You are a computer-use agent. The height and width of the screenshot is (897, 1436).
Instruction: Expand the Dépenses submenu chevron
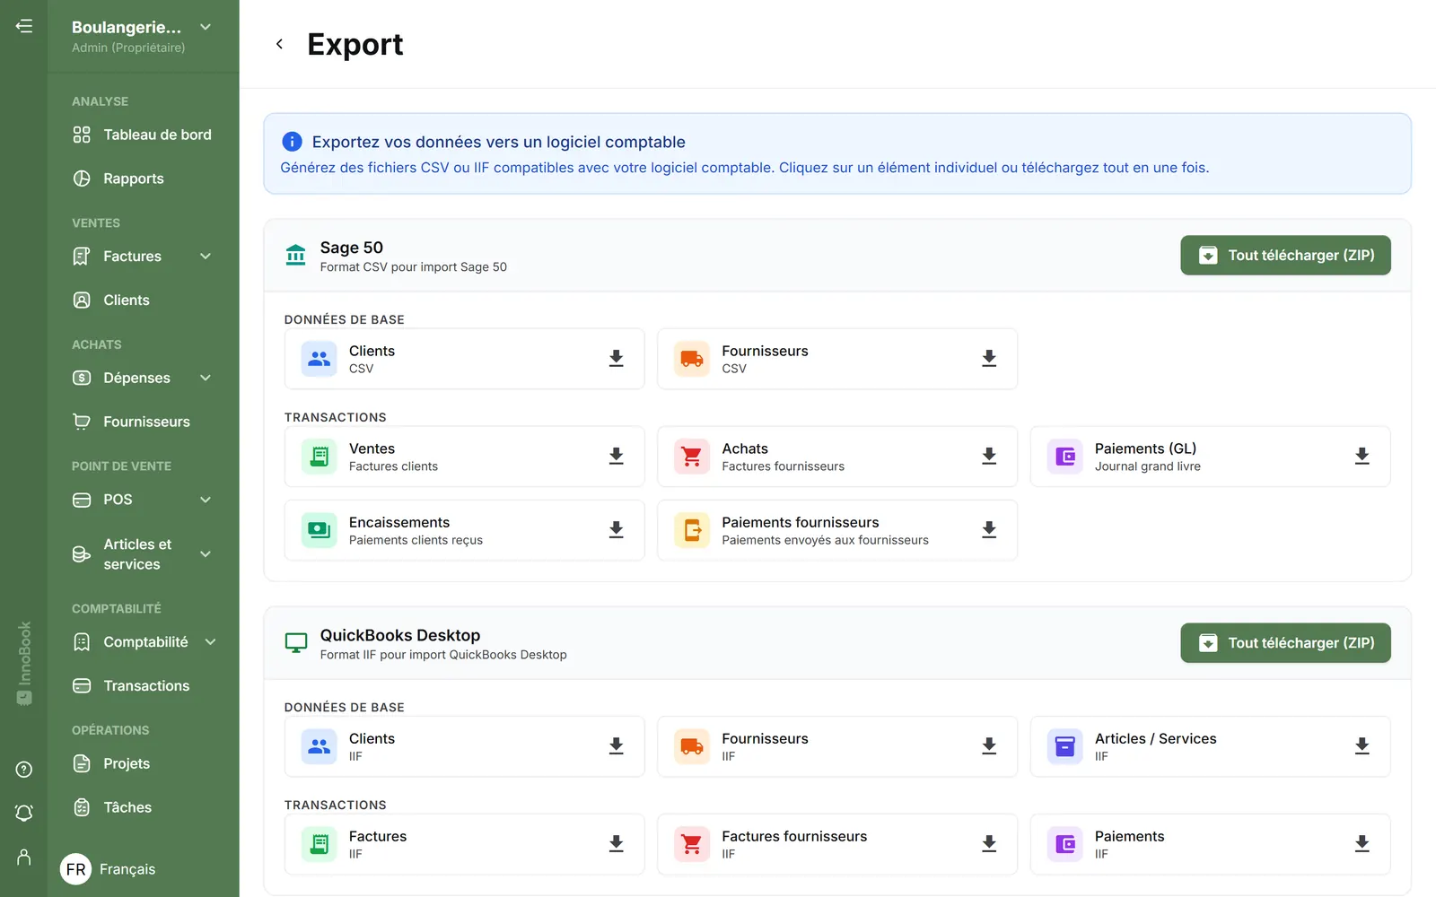[206, 379]
